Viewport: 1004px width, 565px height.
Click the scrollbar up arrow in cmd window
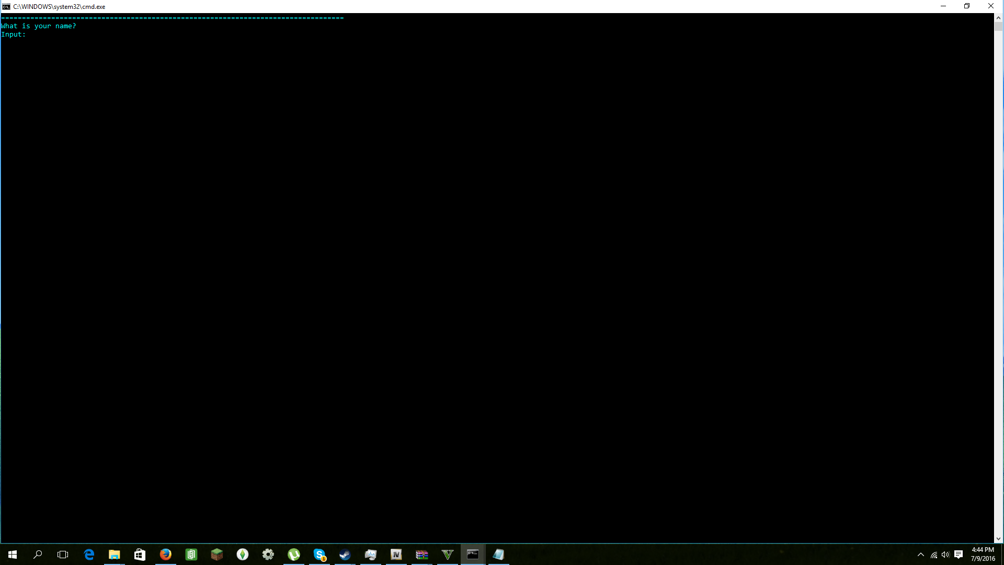pos(999,17)
